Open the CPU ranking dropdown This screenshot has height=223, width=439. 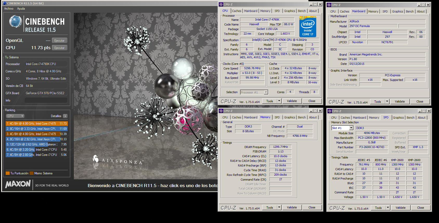pos(15,116)
